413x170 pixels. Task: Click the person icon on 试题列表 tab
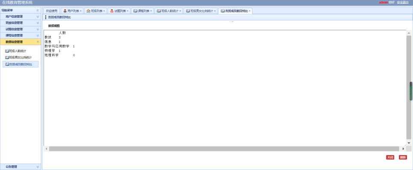[112, 11]
